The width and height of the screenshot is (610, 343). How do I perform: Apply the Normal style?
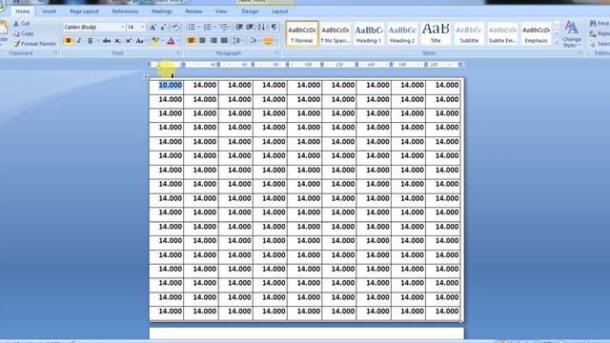point(302,34)
